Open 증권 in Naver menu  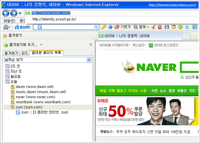pyautogui.click(x=172, y=91)
